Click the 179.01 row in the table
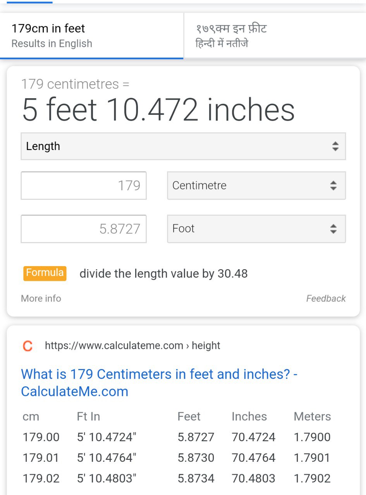This screenshot has height=495, width=366. 41,458
